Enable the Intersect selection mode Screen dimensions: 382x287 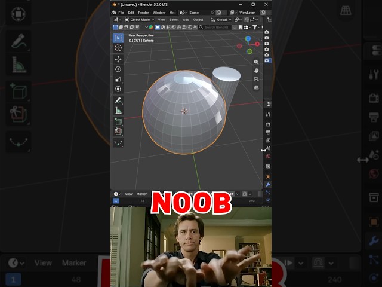click(x=137, y=27)
